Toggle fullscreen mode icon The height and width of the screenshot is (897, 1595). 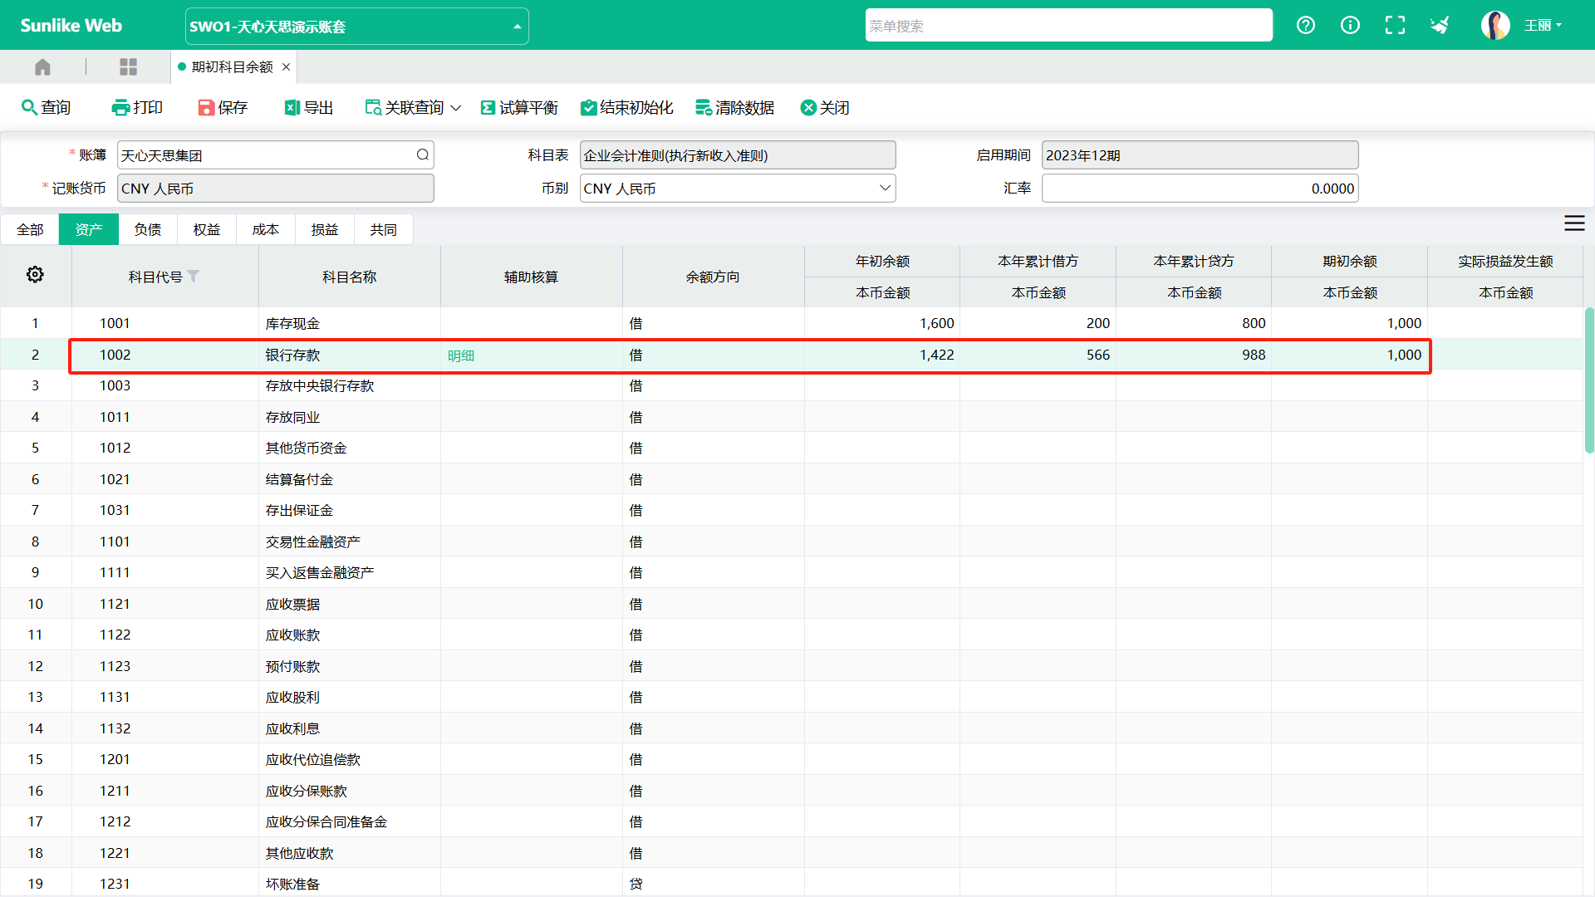pyautogui.click(x=1396, y=25)
